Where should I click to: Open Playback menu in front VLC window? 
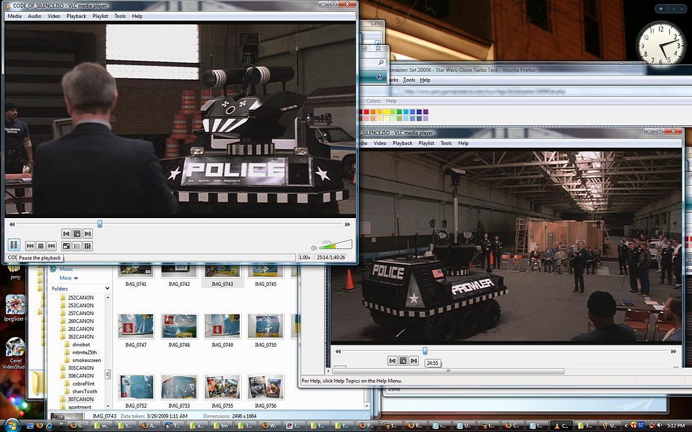pyautogui.click(x=76, y=16)
